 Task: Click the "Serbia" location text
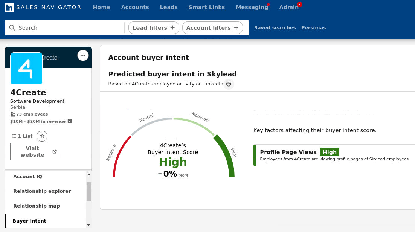[x=18, y=107]
